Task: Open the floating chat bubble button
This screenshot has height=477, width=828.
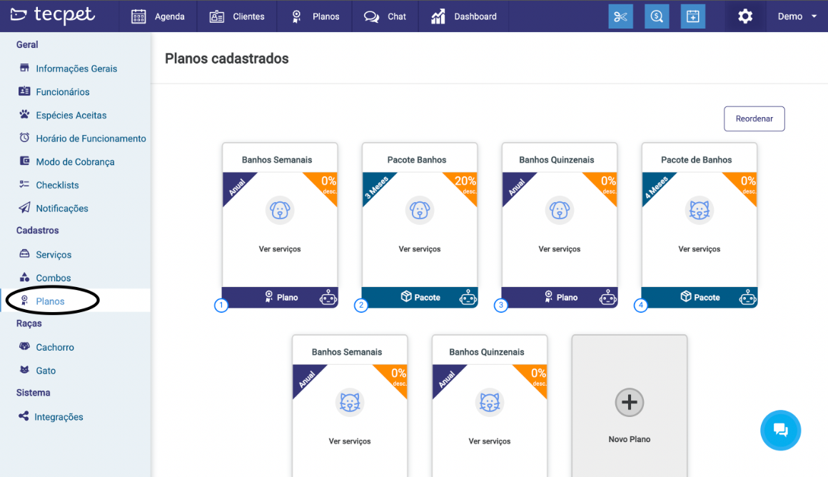Action: [x=780, y=430]
